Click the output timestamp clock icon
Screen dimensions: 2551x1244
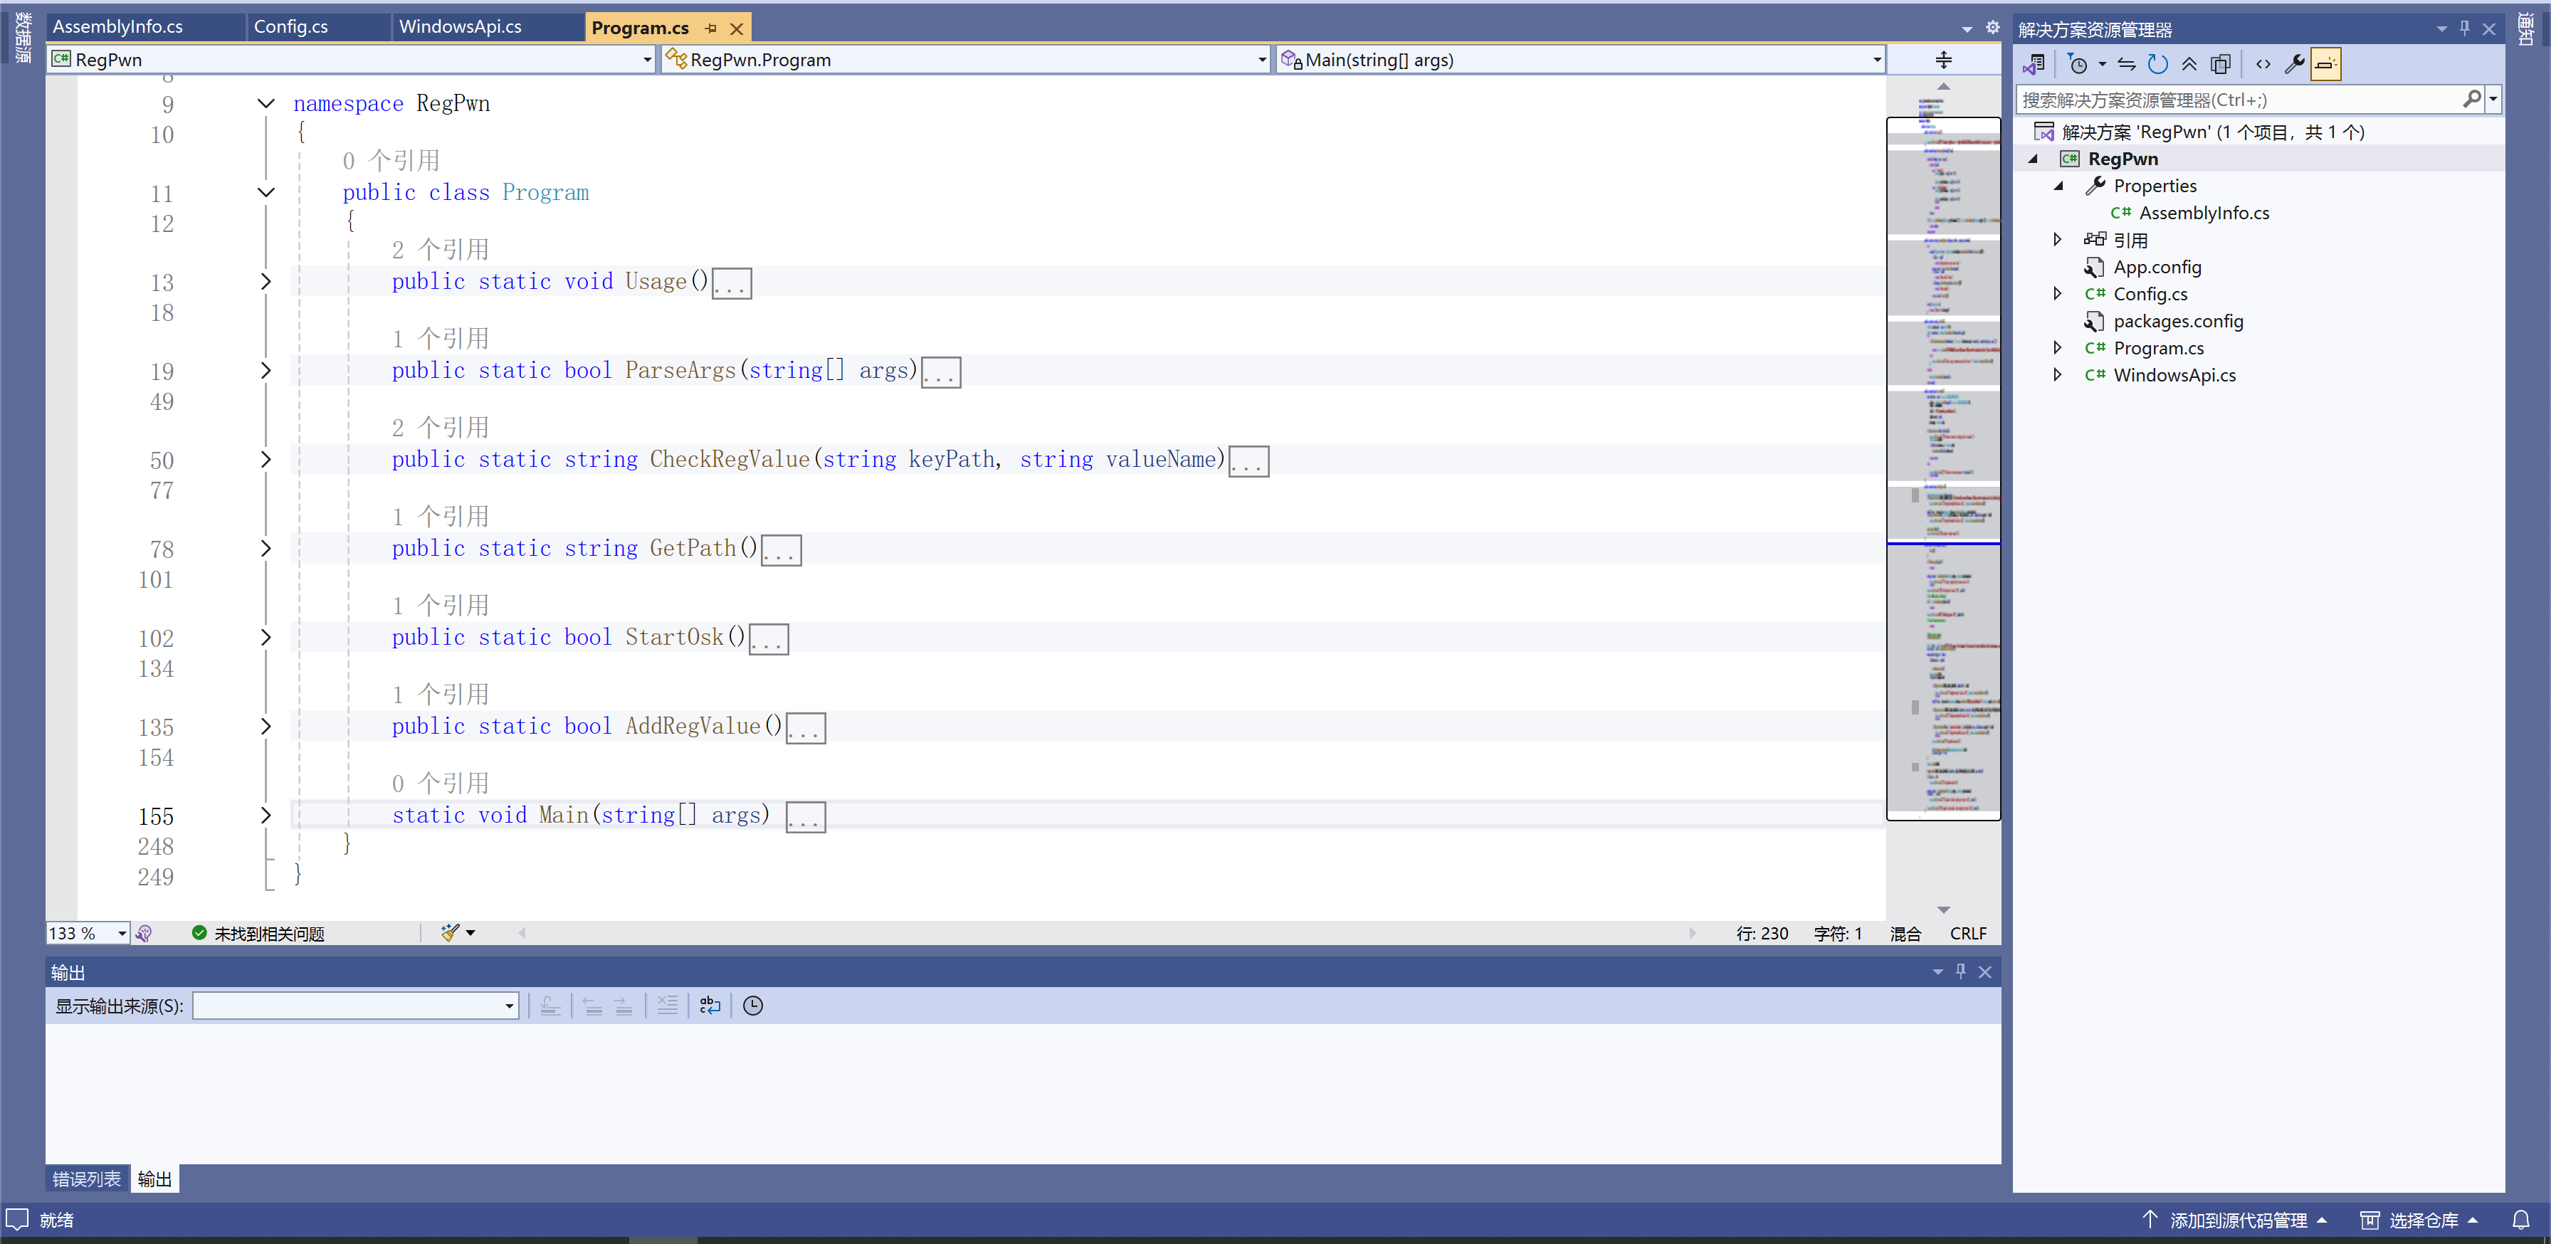click(x=752, y=1006)
